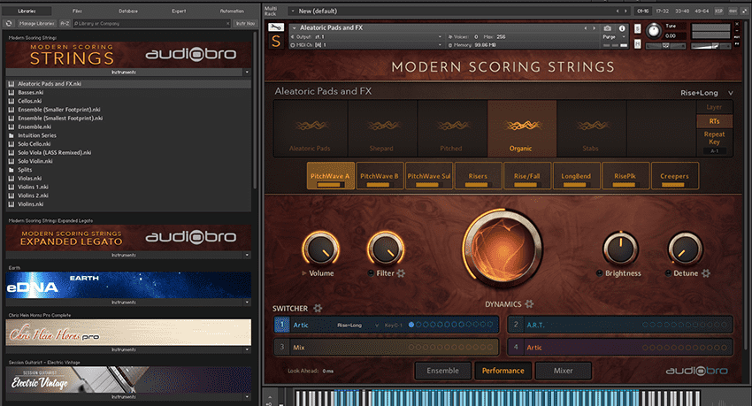The image size is (752, 406).
Task: Click the Instr Nav button
Action: (x=246, y=23)
